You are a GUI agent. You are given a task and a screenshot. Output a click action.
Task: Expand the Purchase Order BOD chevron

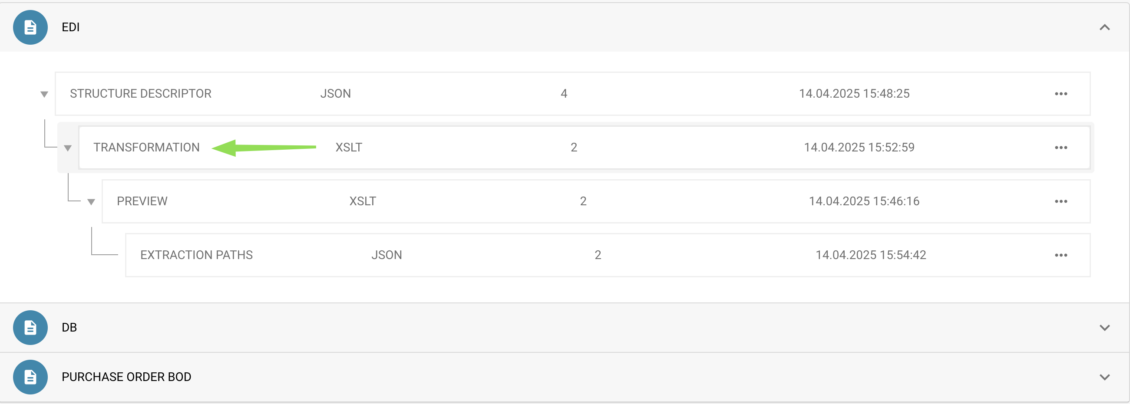click(x=1104, y=377)
